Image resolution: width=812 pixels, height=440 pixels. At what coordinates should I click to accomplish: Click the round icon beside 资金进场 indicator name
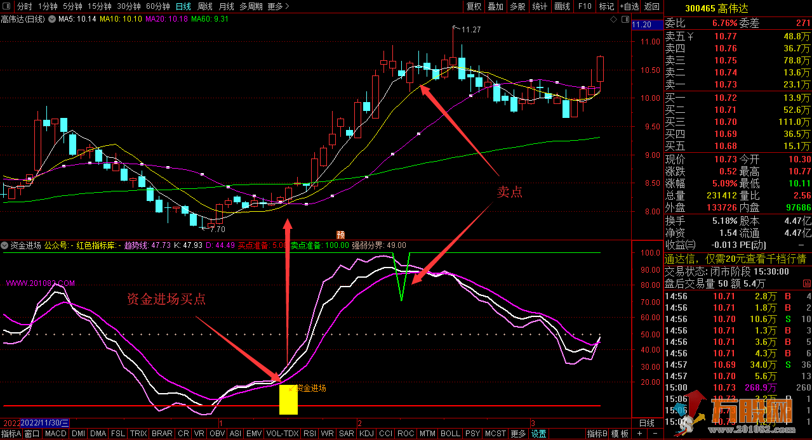pyautogui.click(x=5, y=245)
